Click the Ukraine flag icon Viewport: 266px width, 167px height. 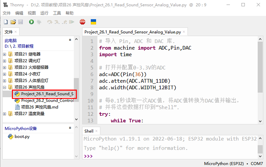point(93,22)
